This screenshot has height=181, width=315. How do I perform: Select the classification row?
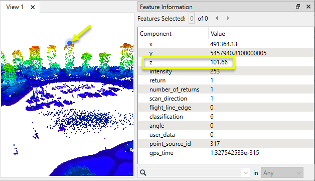point(226,117)
